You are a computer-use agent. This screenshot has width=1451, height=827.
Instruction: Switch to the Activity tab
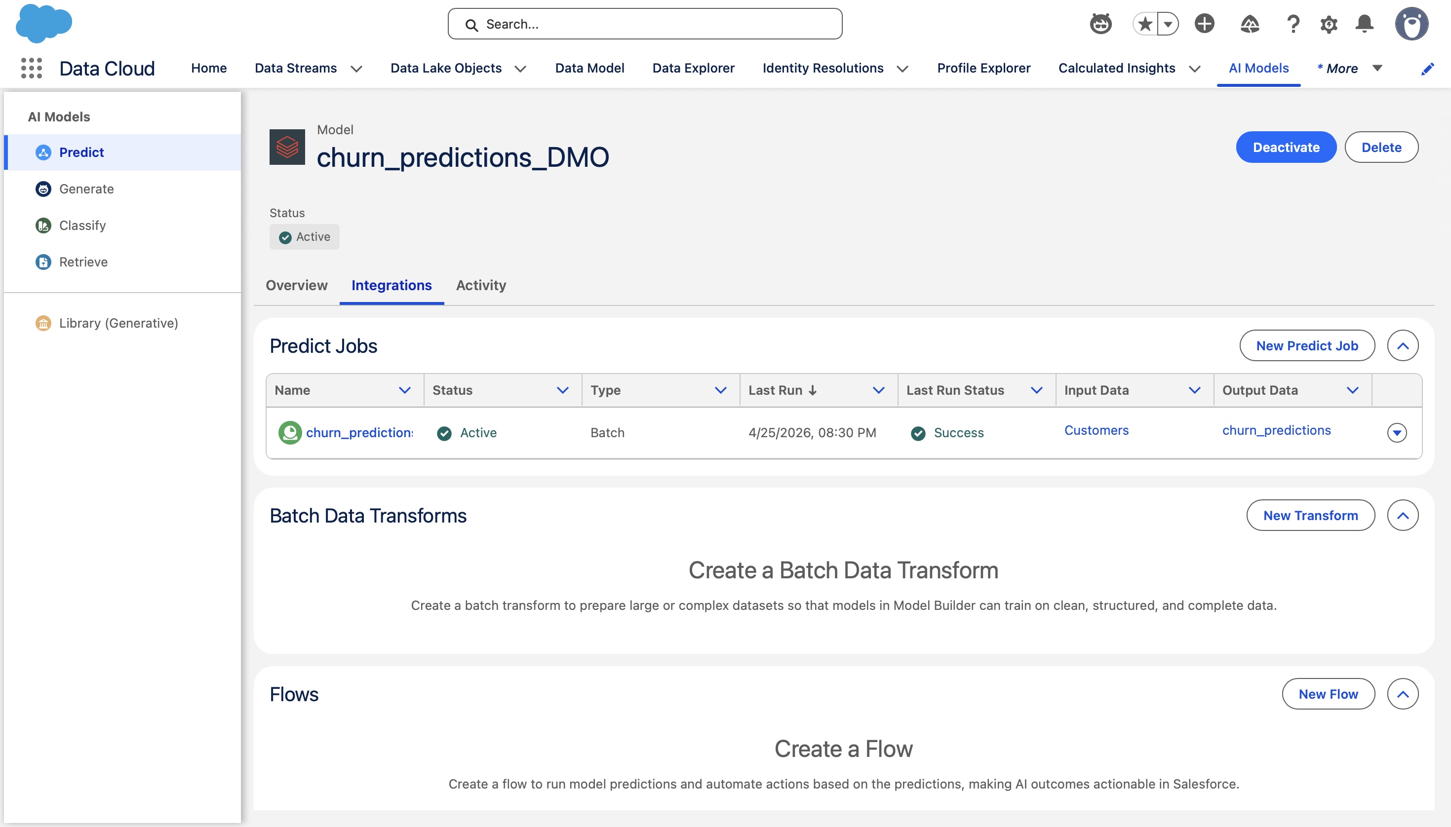click(x=481, y=285)
